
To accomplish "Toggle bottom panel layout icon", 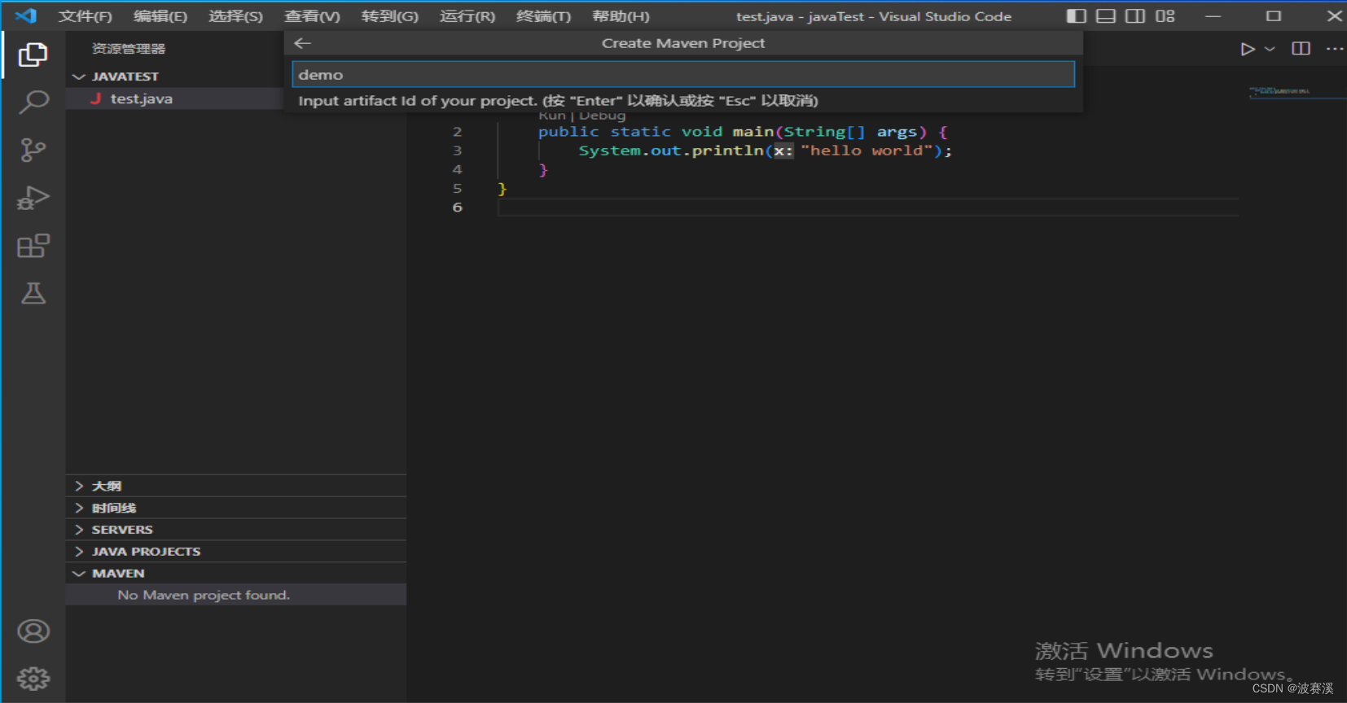I will tap(1105, 15).
